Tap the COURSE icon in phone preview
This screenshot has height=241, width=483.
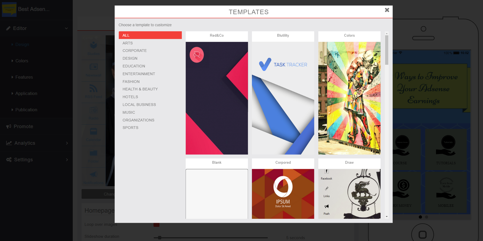point(401,145)
